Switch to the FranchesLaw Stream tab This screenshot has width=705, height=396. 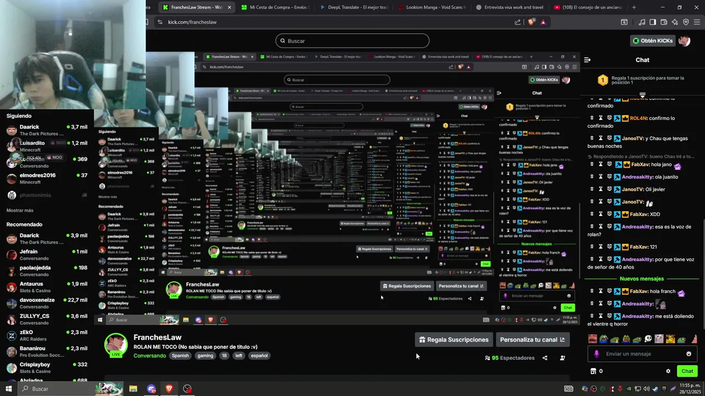[x=196, y=7]
